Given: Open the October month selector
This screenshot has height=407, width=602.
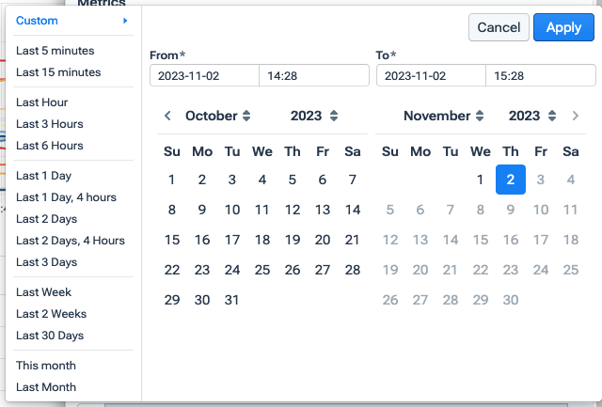Looking at the screenshot, I should point(217,116).
